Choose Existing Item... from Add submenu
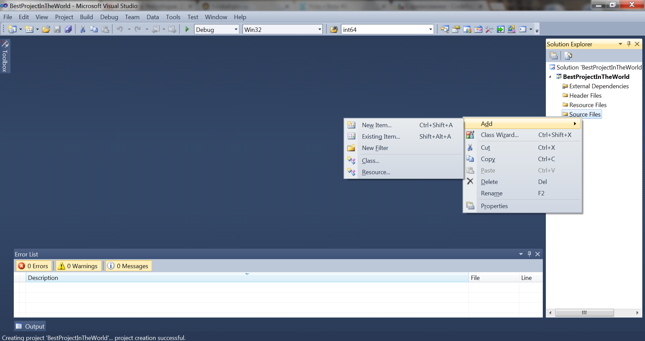645x341 pixels. tap(404, 137)
